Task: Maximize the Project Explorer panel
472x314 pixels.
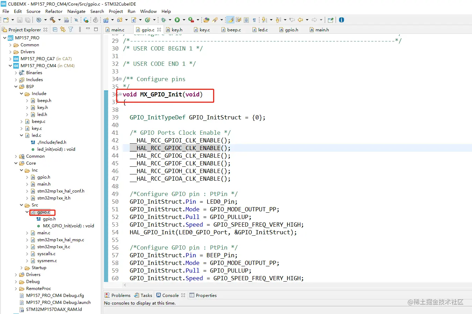Action: pyautogui.click(x=96, y=29)
